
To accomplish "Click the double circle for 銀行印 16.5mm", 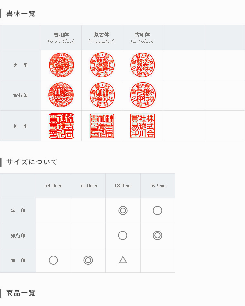I will pyautogui.click(x=157, y=235).
